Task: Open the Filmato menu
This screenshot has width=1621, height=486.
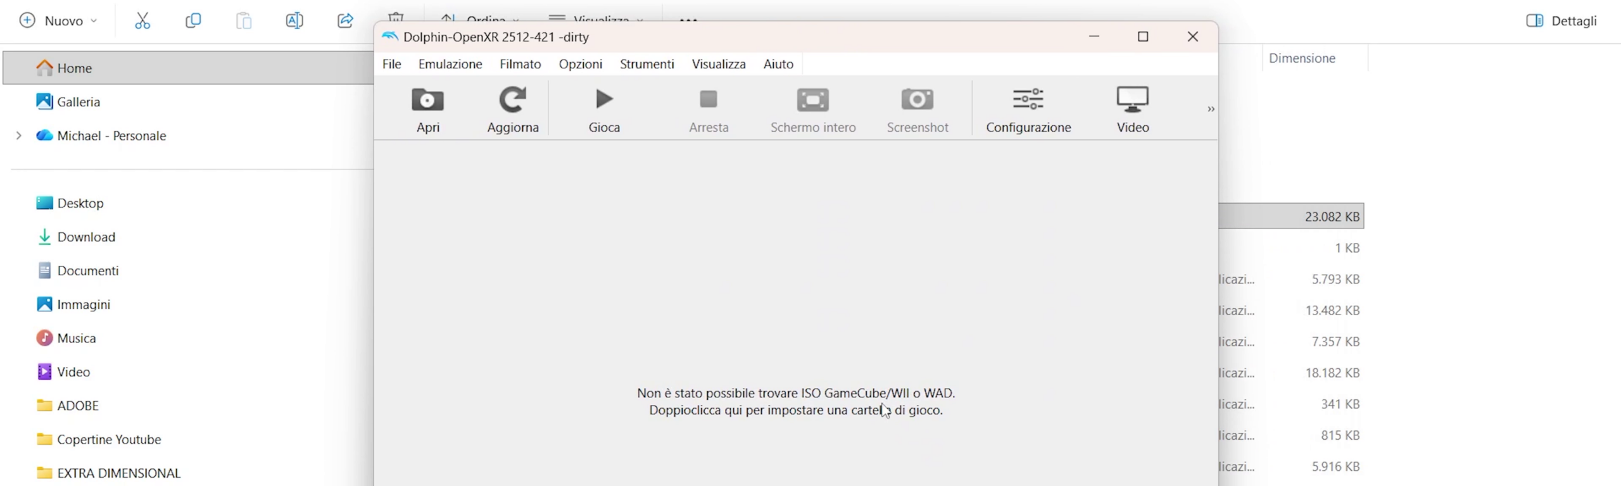Action: pos(520,64)
